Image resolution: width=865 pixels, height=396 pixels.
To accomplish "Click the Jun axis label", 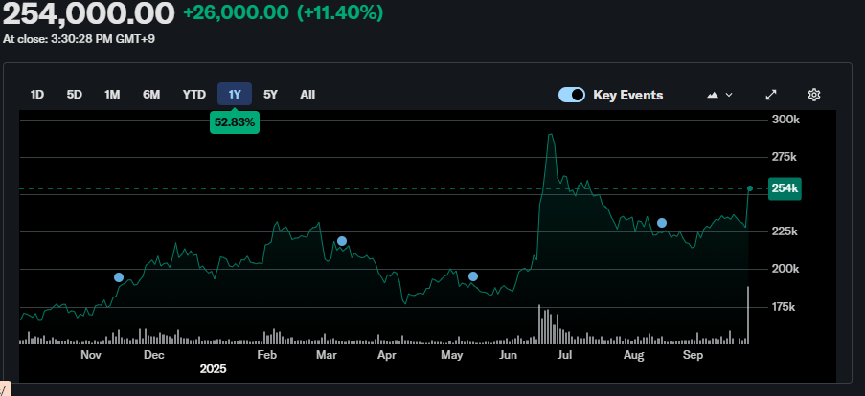I will point(508,355).
